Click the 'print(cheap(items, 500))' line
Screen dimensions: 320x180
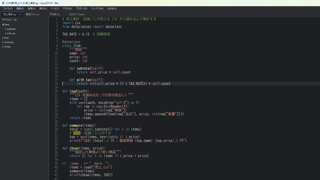91,175
